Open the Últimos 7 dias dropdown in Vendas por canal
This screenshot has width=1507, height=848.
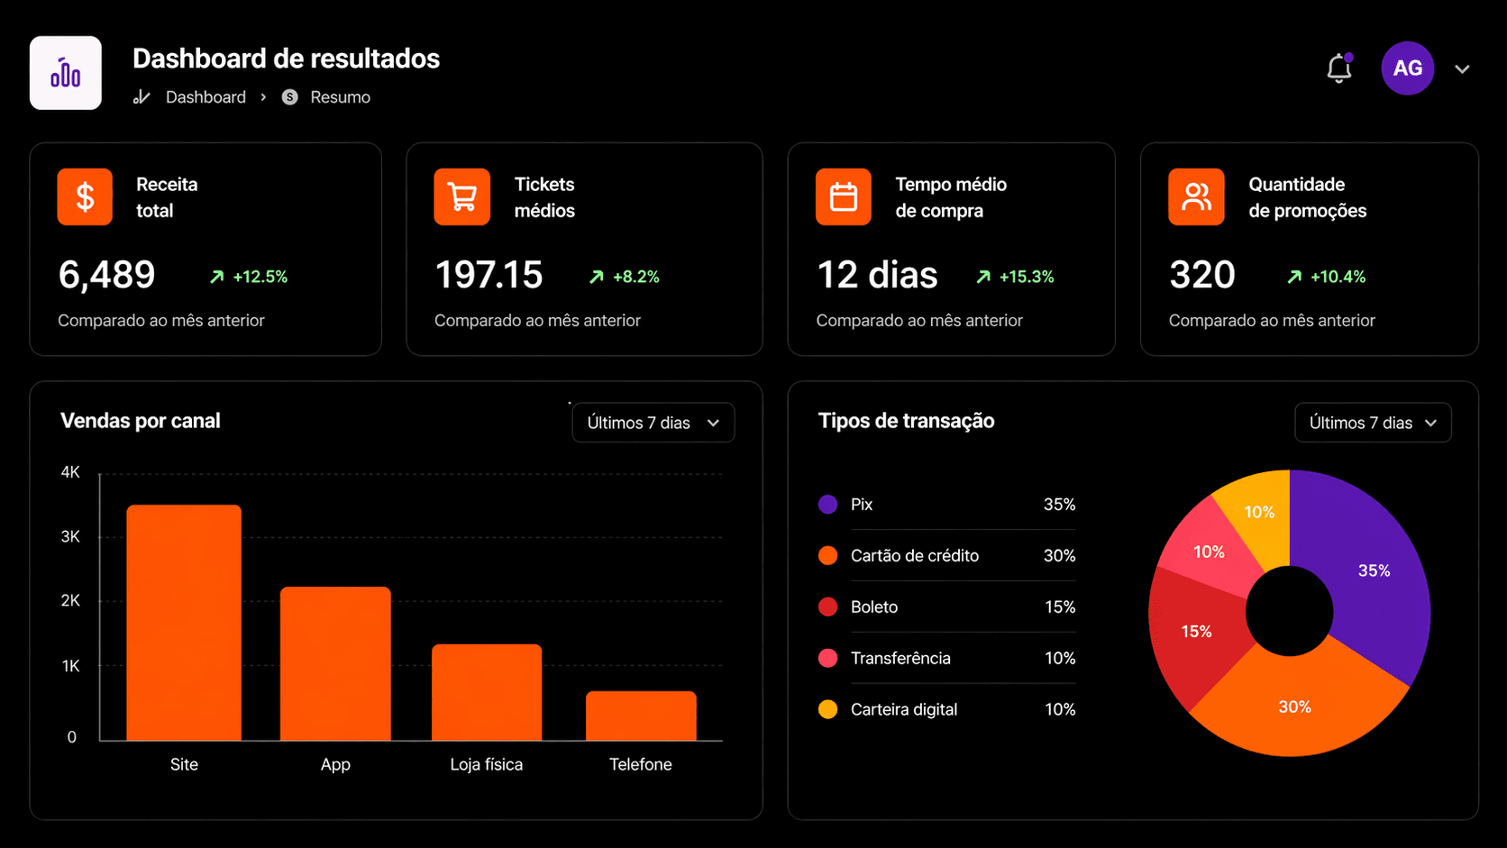coord(653,422)
